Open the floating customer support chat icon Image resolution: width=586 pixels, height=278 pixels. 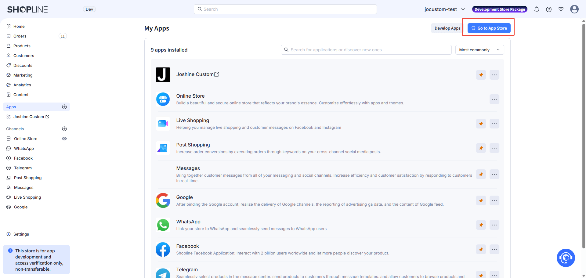point(566,258)
